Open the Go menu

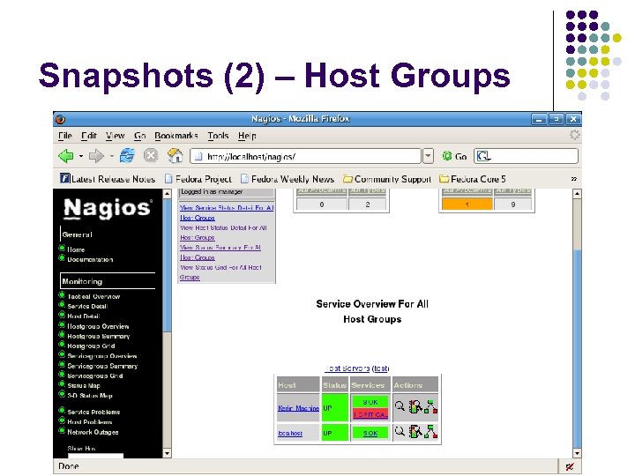pyautogui.click(x=139, y=136)
